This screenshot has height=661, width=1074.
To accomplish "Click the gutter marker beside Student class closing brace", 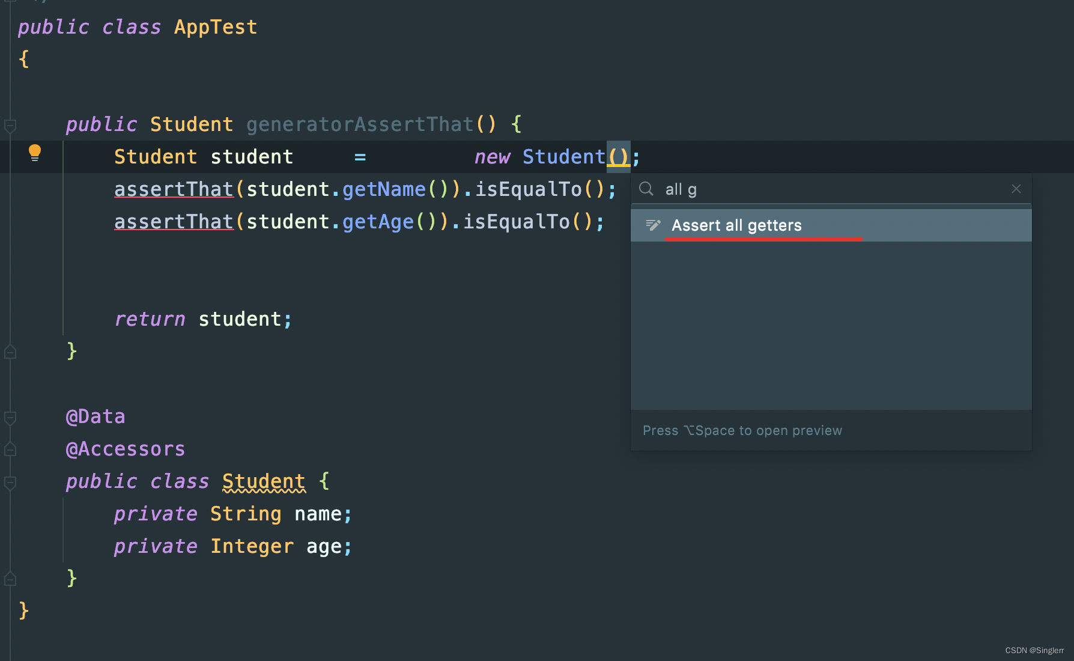I will [x=10, y=578].
